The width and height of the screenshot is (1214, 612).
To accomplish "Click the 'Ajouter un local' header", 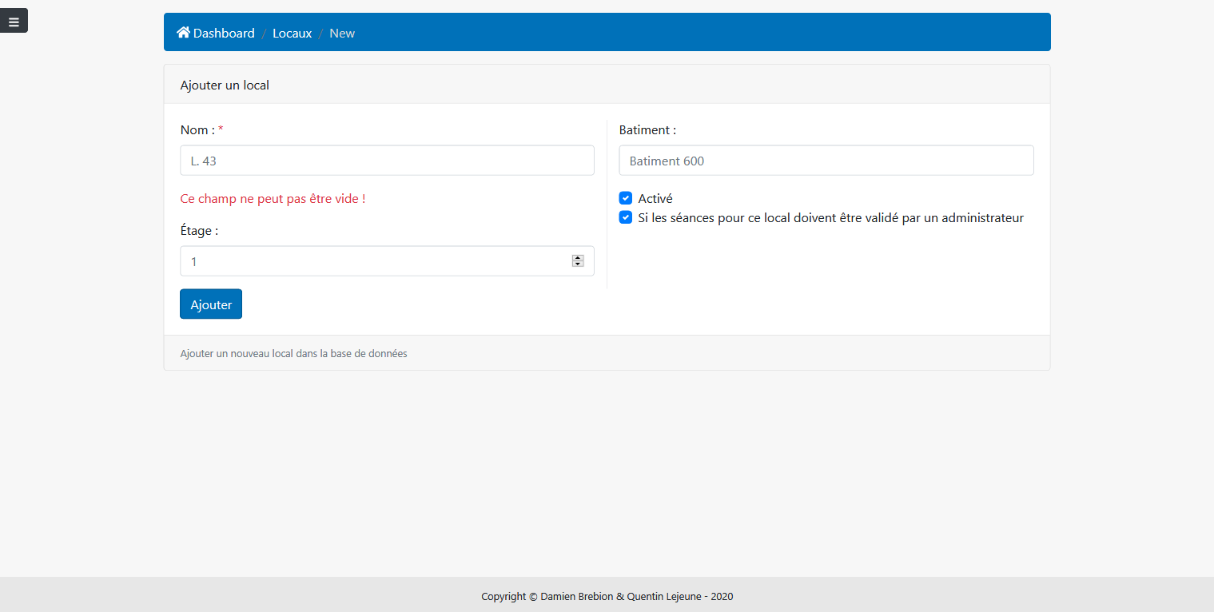I will tap(225, 85).
